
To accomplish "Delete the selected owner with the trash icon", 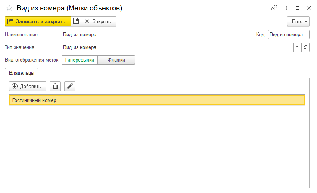I will [55, 86].
